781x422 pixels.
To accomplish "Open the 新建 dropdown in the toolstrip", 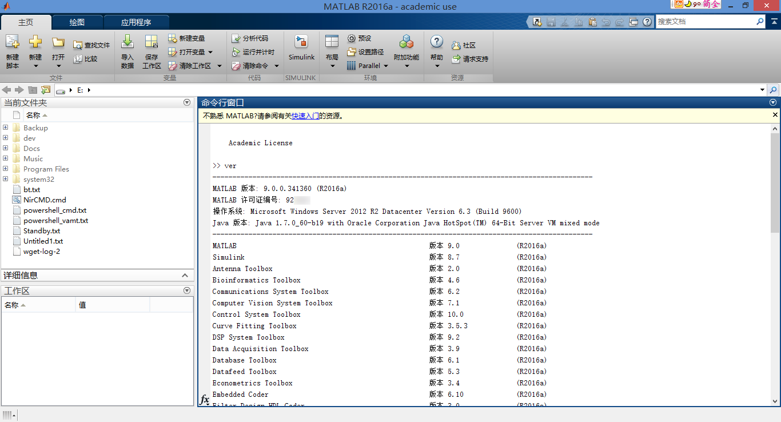I will [x=35, y=52].
